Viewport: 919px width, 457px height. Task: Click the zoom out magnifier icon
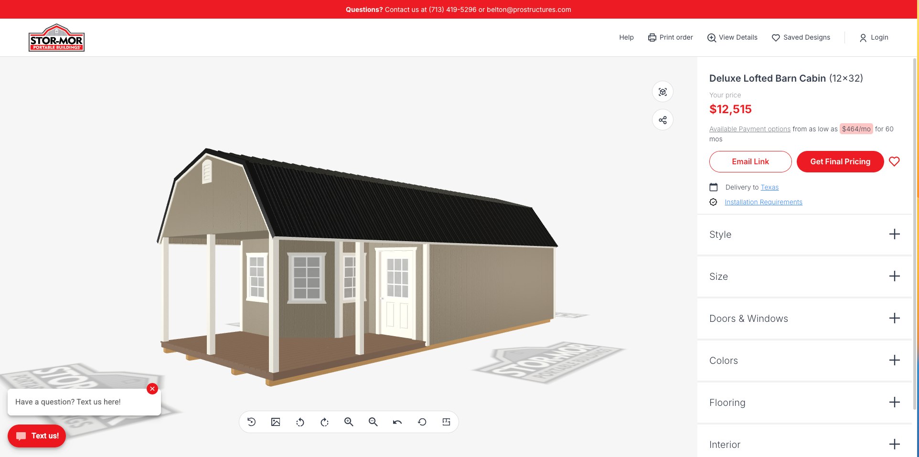point(373,422)
